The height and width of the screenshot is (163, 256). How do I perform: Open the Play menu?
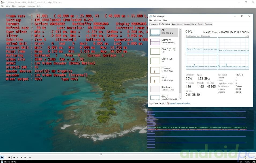click(x=14, y=6)
